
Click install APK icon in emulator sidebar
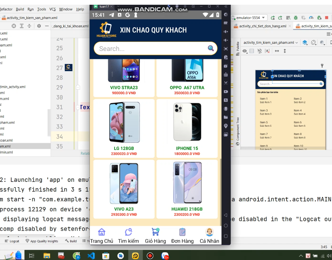pos(226,74)
